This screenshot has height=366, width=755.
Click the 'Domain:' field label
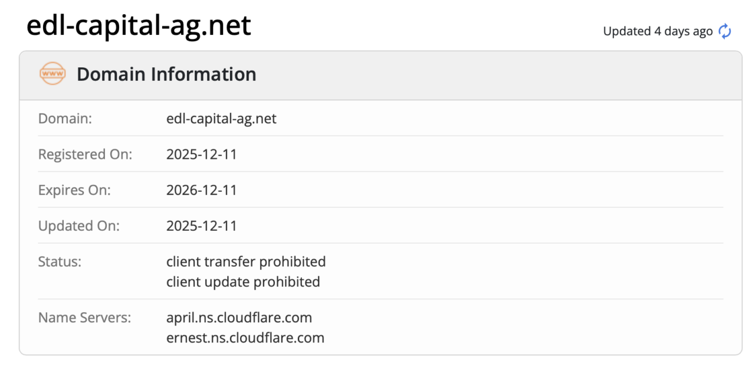click(x=65, y=119)
